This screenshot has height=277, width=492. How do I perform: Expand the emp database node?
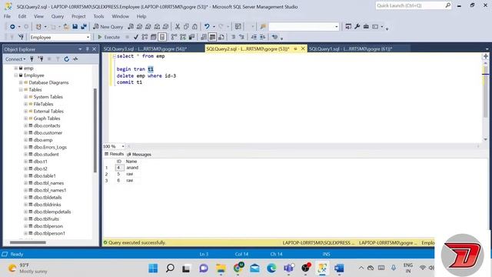16,68
